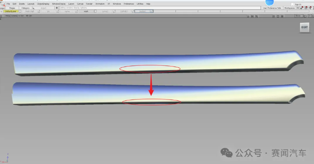Select the DefaultLayer layer
314x164 pixels.
(11, 11)
